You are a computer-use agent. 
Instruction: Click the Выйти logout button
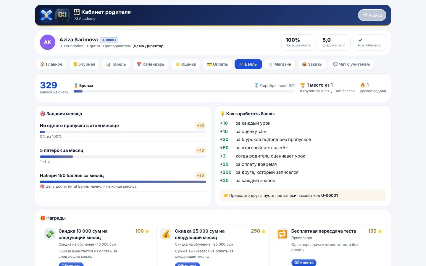pos(372,15)
